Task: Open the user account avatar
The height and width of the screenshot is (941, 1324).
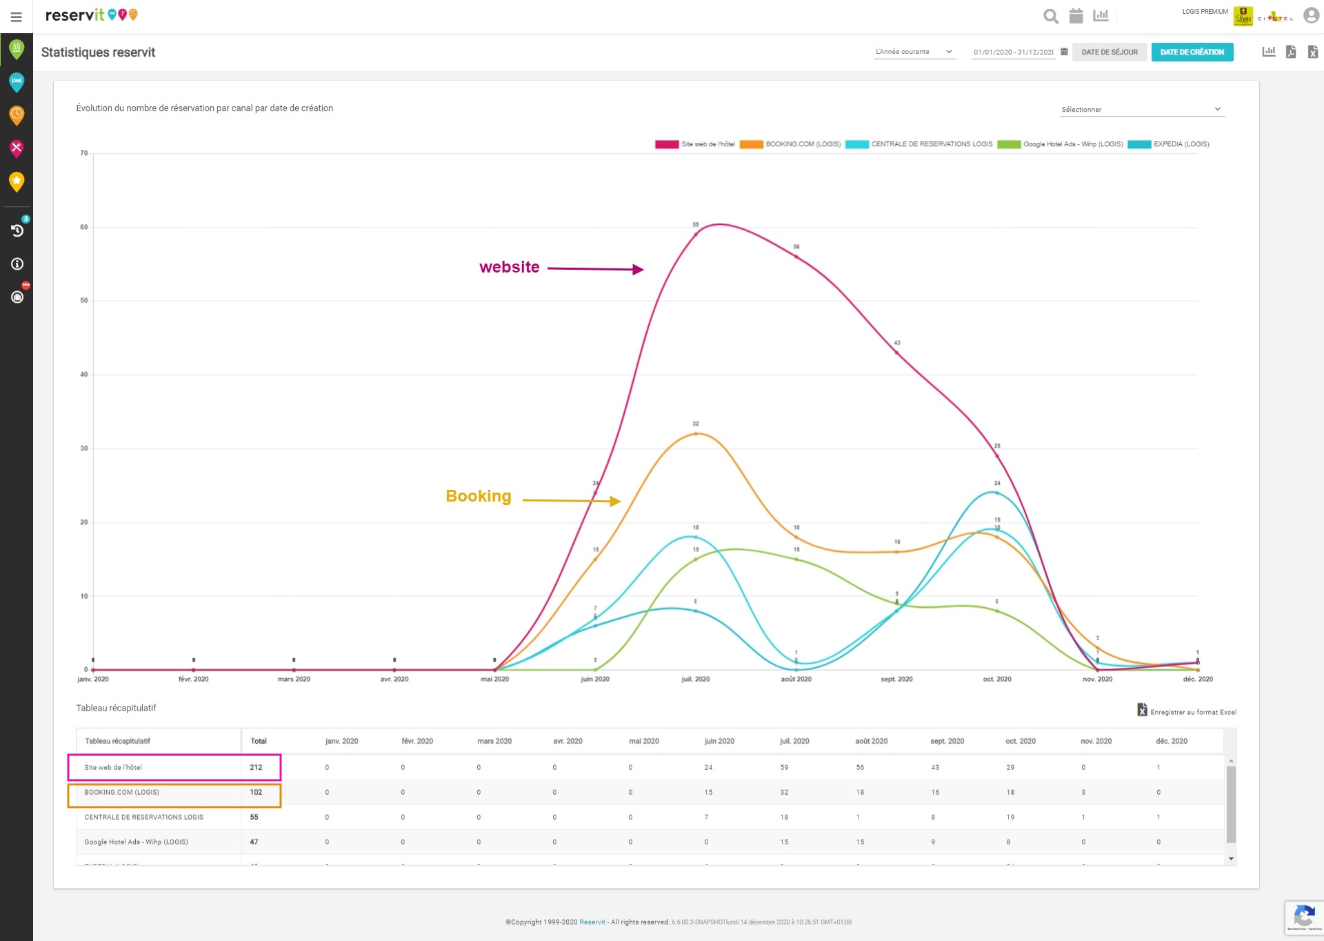Action: pos(1311,15)
